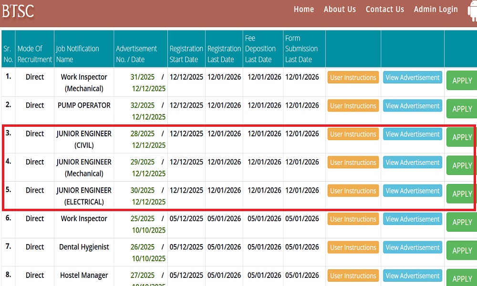
Task: View Advertisement for Work Inspector (Mechanical)
Action: 413,78
